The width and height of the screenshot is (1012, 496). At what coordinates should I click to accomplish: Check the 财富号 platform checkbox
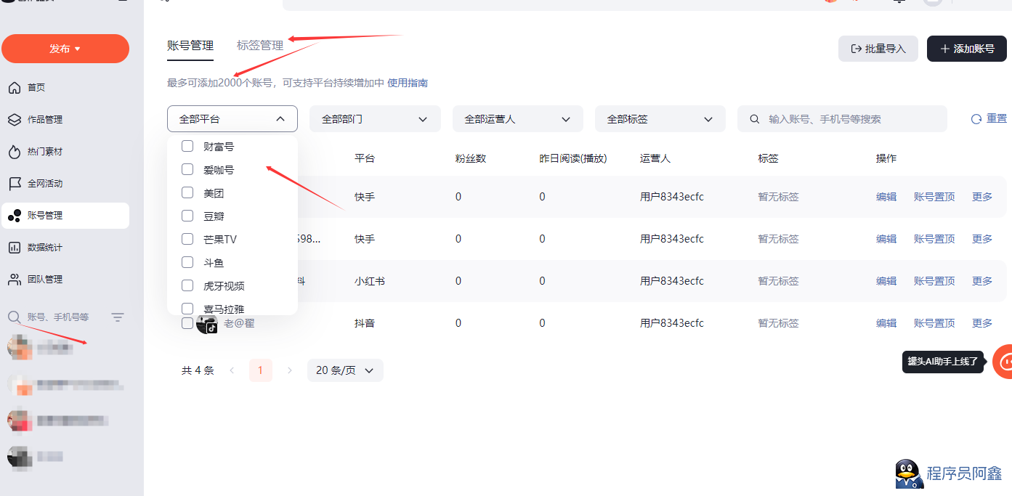coord(187,146)
